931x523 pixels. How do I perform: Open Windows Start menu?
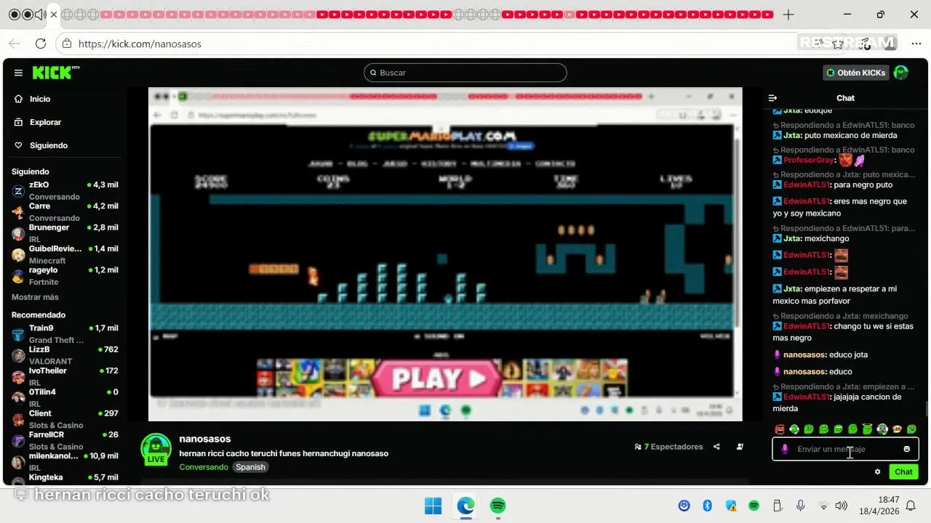[x=433, y=506]
